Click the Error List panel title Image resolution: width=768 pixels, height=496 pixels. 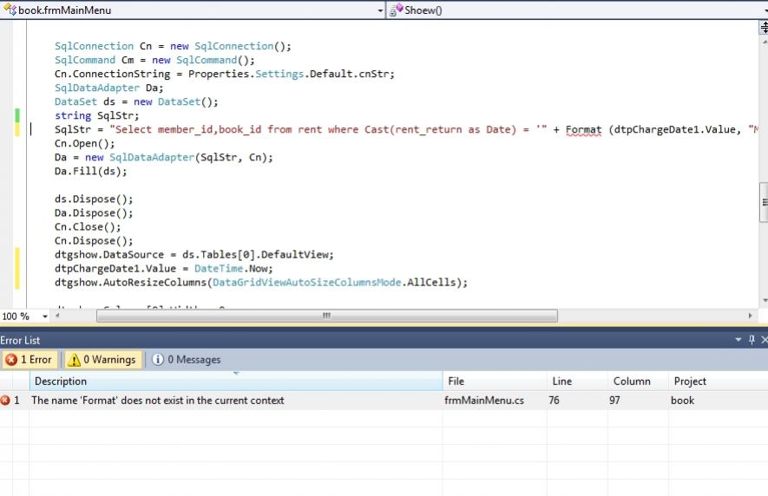20,340
